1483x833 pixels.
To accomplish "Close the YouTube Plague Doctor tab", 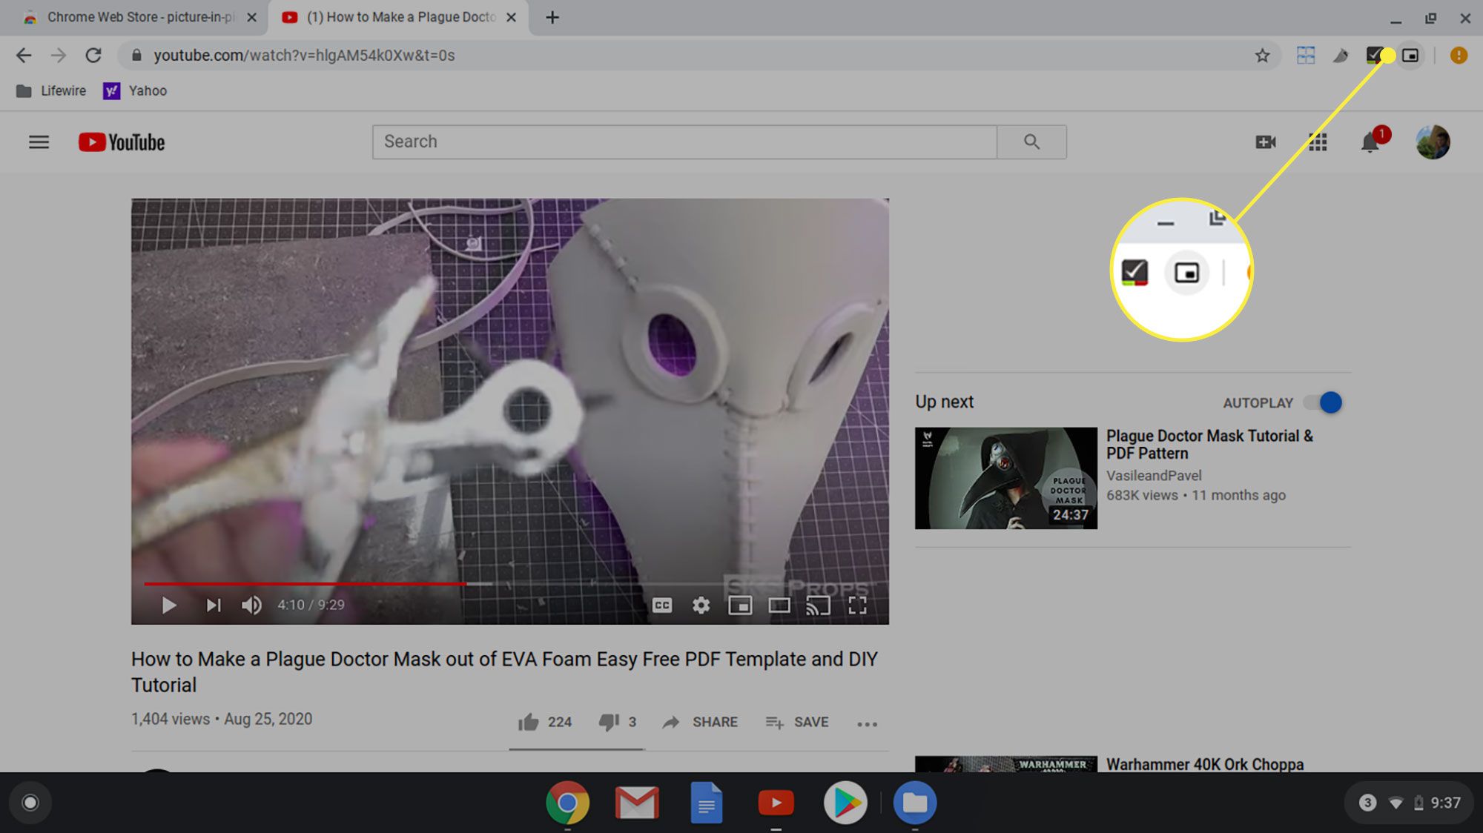I will (x=511, y=17).
